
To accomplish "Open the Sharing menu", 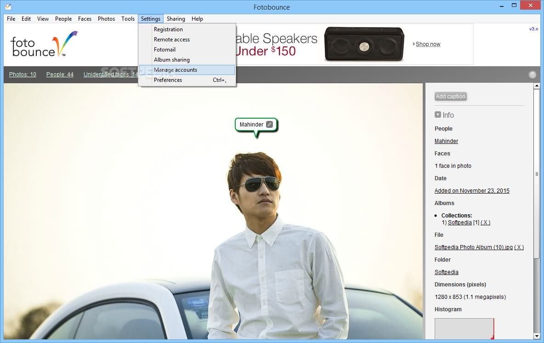I will (176, 19).
